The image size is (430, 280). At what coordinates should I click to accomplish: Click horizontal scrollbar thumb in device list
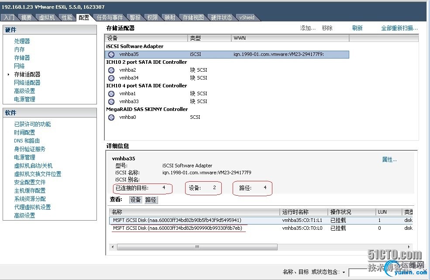click(197, 247)
